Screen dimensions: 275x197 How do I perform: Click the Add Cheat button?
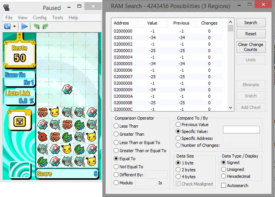tap(251, 107)
